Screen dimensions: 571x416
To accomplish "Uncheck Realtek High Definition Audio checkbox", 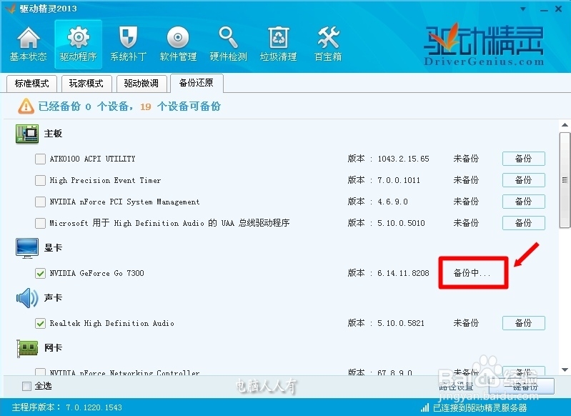I will 40,324.
